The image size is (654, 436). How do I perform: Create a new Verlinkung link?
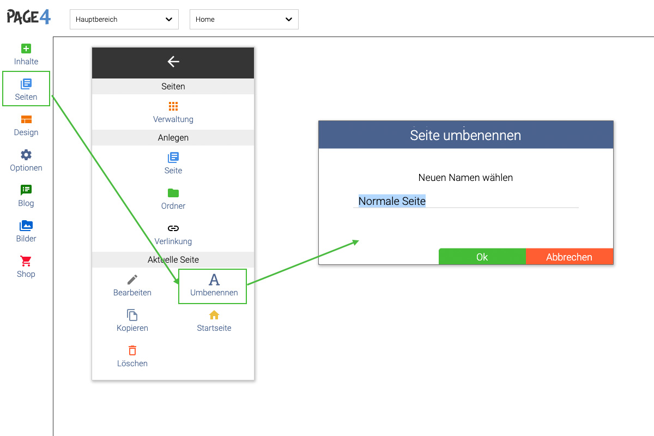point(173,234)
